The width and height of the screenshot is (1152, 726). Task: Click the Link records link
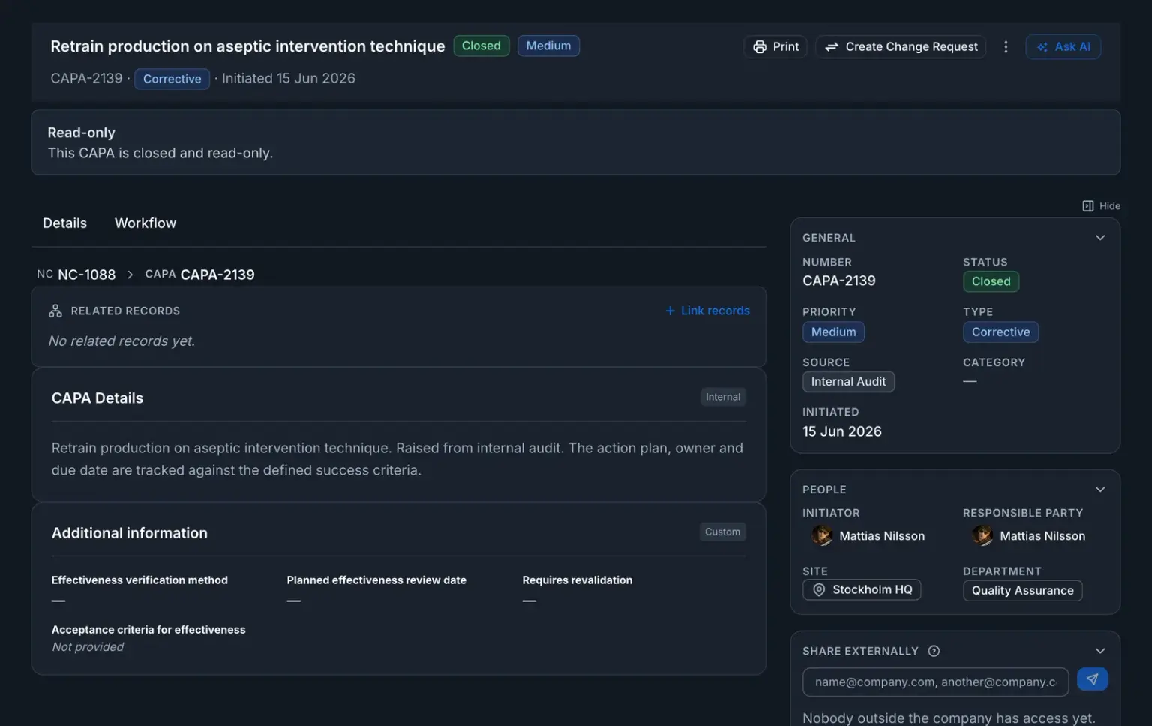[707, 310]
